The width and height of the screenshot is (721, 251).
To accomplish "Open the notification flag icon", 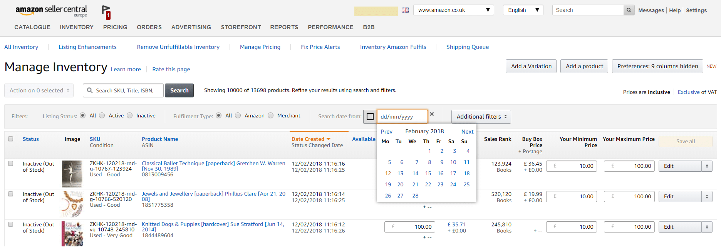I will pyautogui.click(x=106, y=12).
